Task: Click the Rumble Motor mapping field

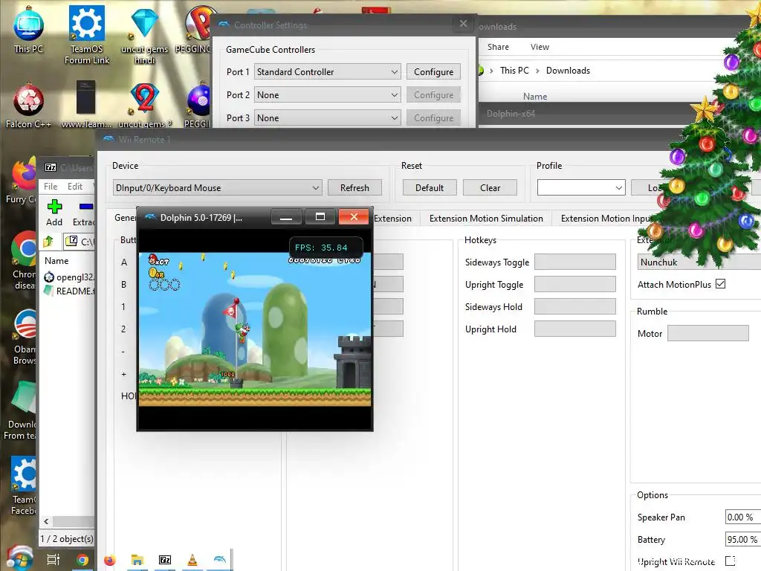Action: 708,334
